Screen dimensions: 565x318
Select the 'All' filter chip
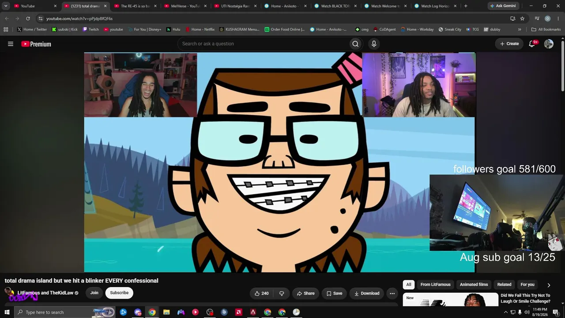pyautogui.click(x=409, y=285)
